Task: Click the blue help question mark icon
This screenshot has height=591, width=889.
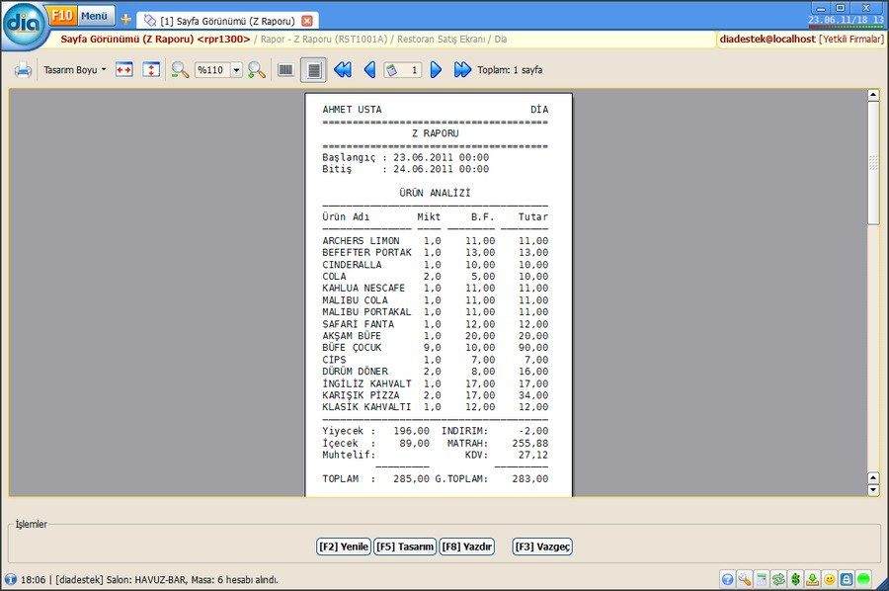Action: [727, 579]
